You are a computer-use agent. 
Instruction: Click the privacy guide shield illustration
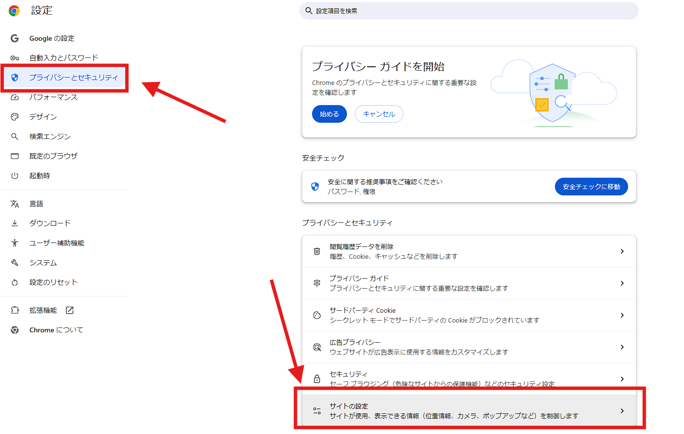pyautogui.click(x=552, y=93)
